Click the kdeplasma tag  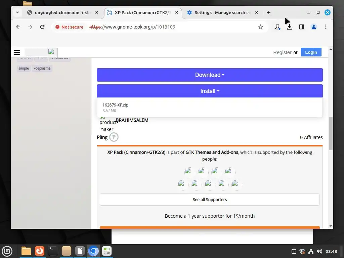[42, 68]
